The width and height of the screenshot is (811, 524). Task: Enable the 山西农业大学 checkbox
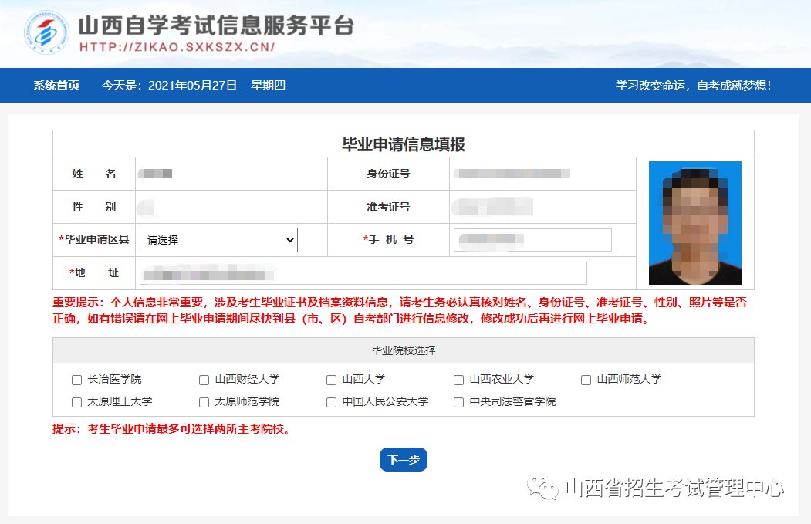pyautogui.click(x=458, y=380)
